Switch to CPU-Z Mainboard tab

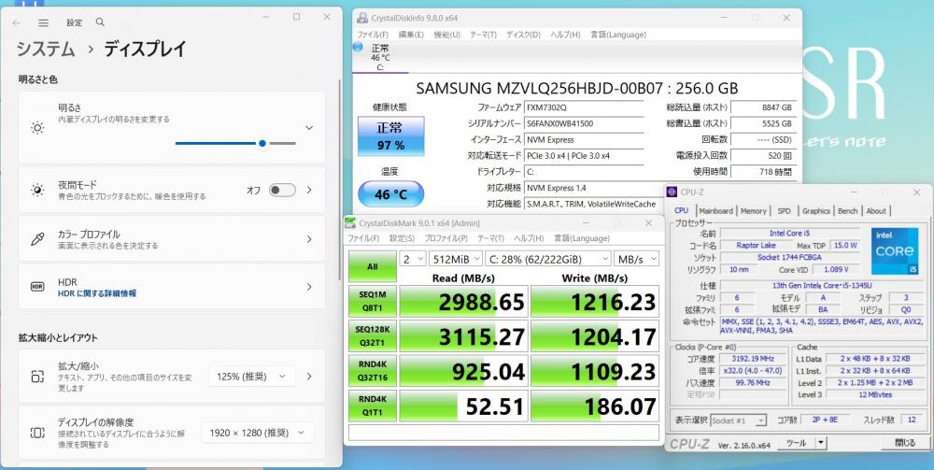716,211
